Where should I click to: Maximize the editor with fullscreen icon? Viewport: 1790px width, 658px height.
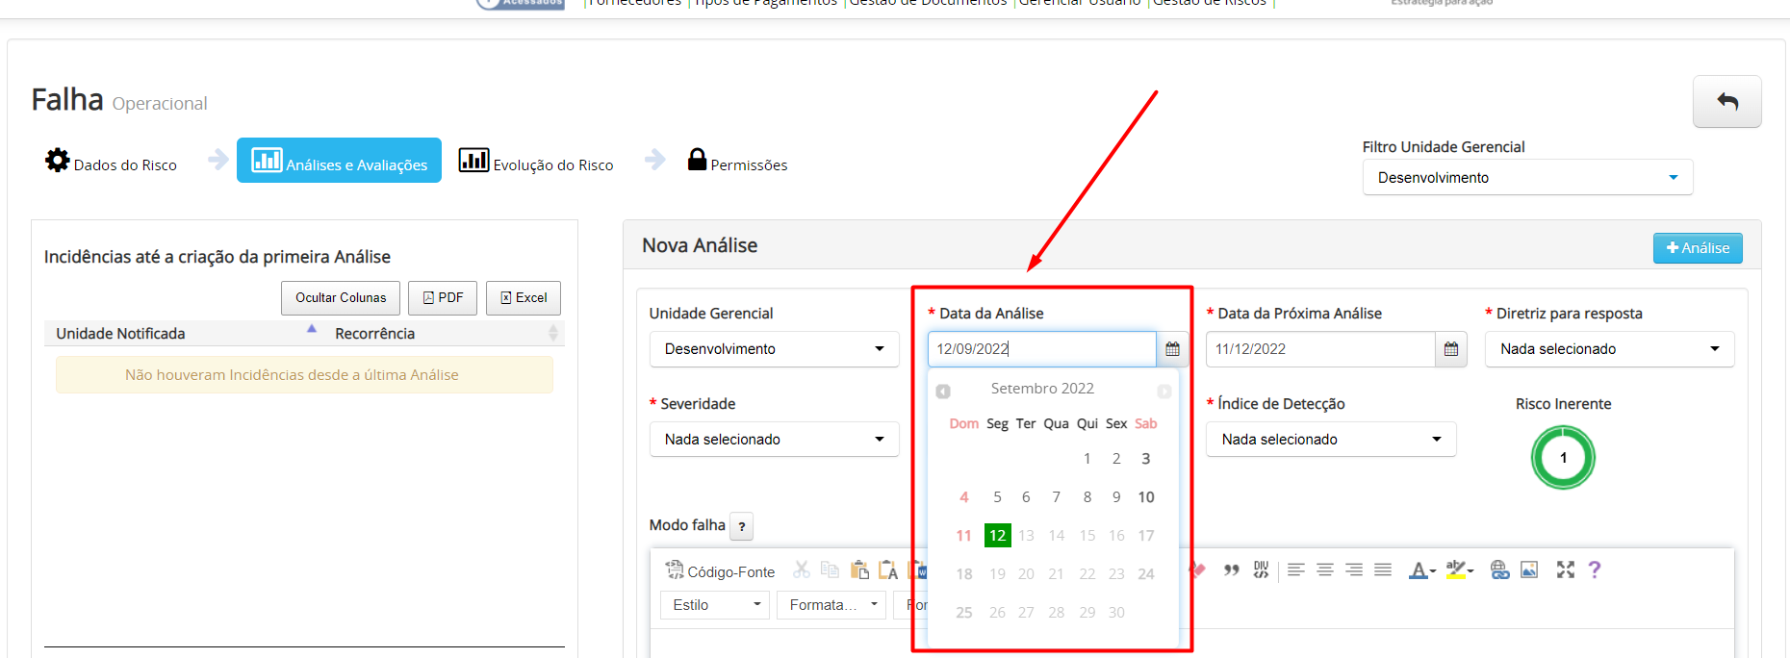point(1566,570)
